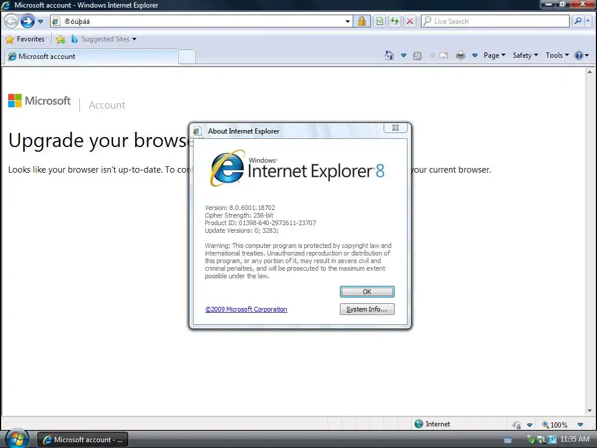Image resolution: width=597 pixels, height=448 pixels.
Task: Click the Version: 8.0.6001.18702 text
Action: pos(240,208)
